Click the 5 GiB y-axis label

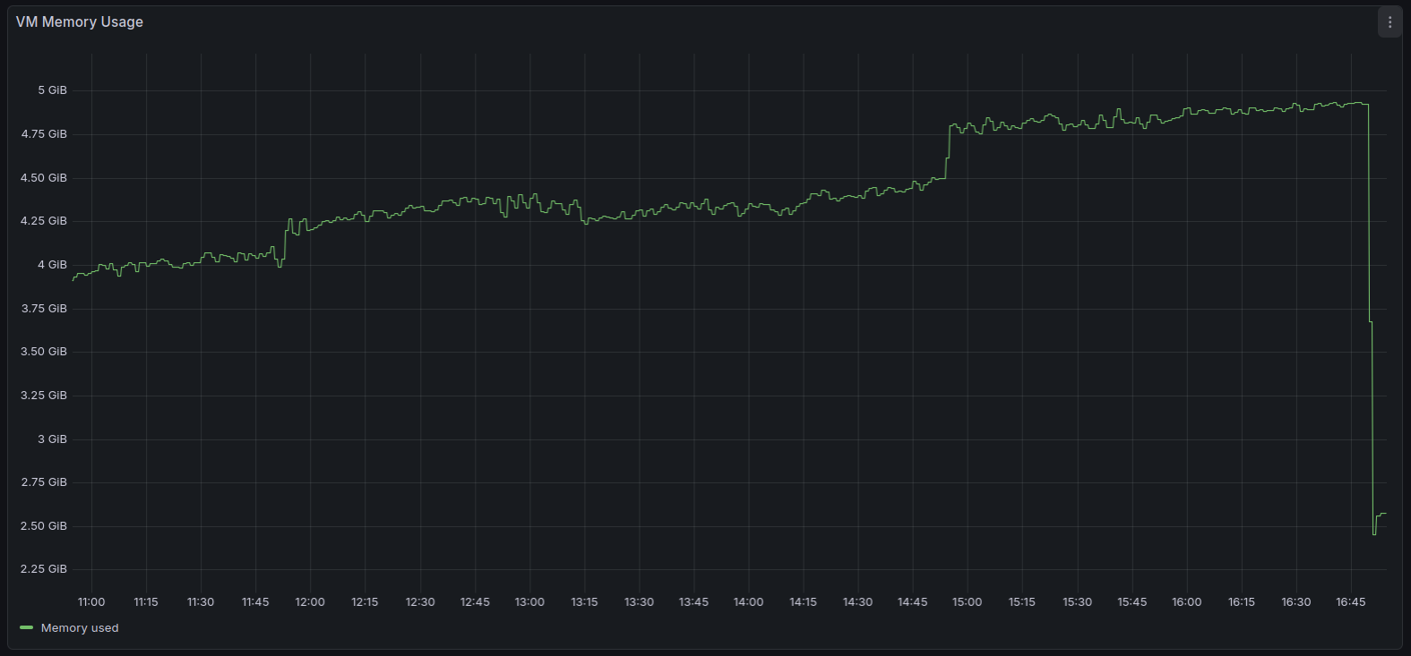(52, 90)
